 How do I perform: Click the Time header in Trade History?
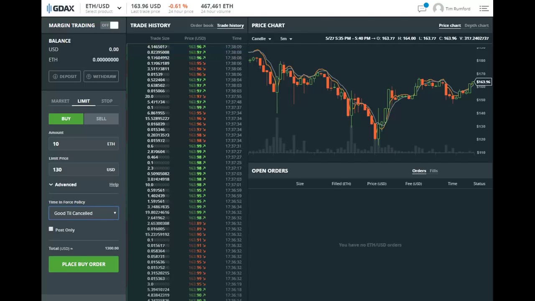tap(237, 38)
